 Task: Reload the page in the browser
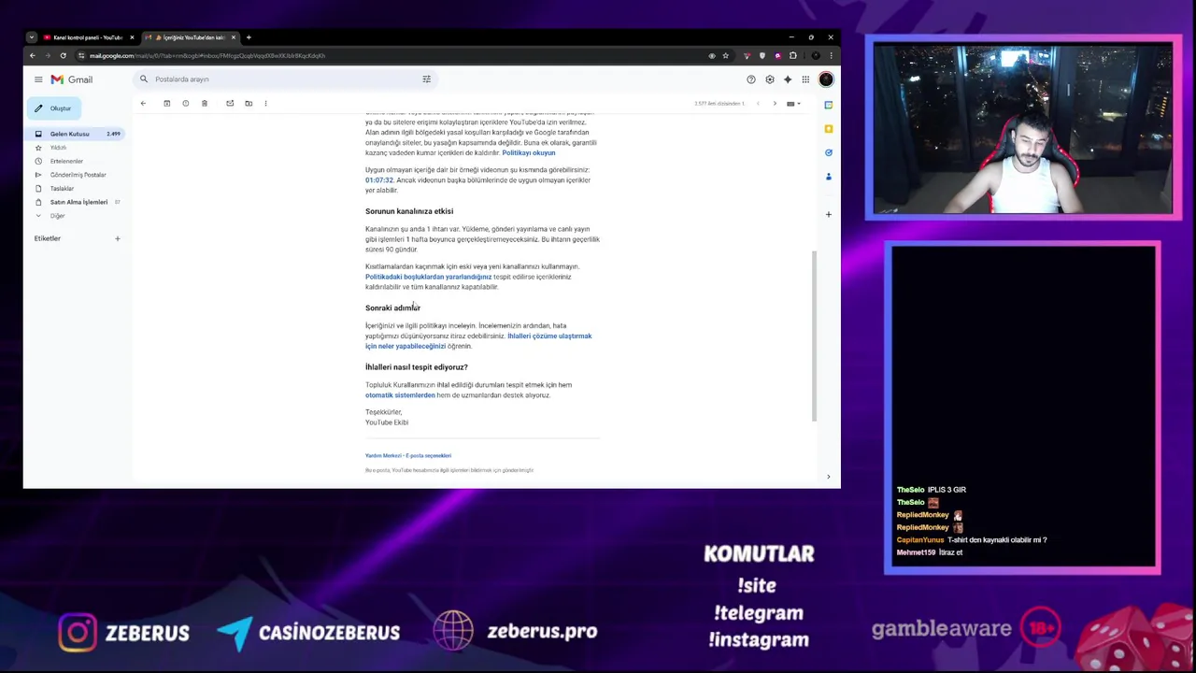pyautogui.click(x=64, y=55)
